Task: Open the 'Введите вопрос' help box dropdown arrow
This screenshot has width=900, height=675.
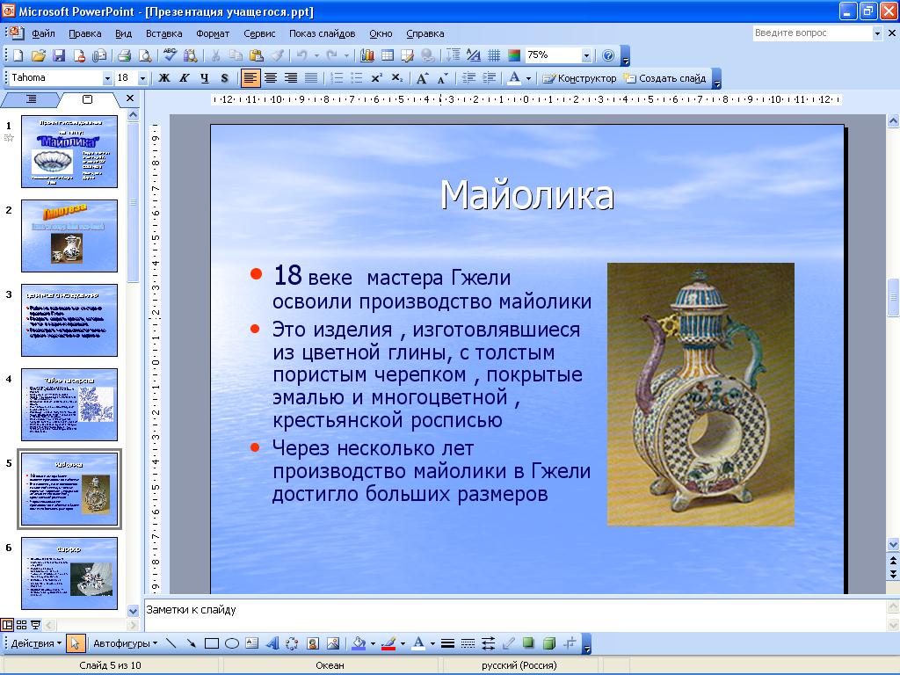Action: coord(877,33)
